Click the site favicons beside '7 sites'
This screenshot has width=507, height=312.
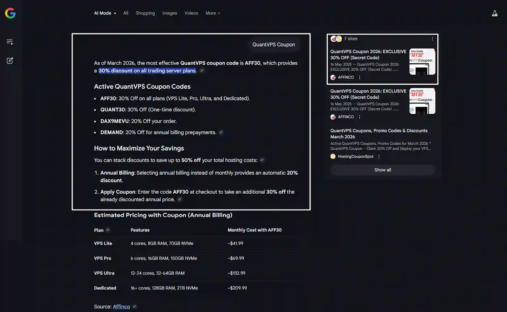336,39
